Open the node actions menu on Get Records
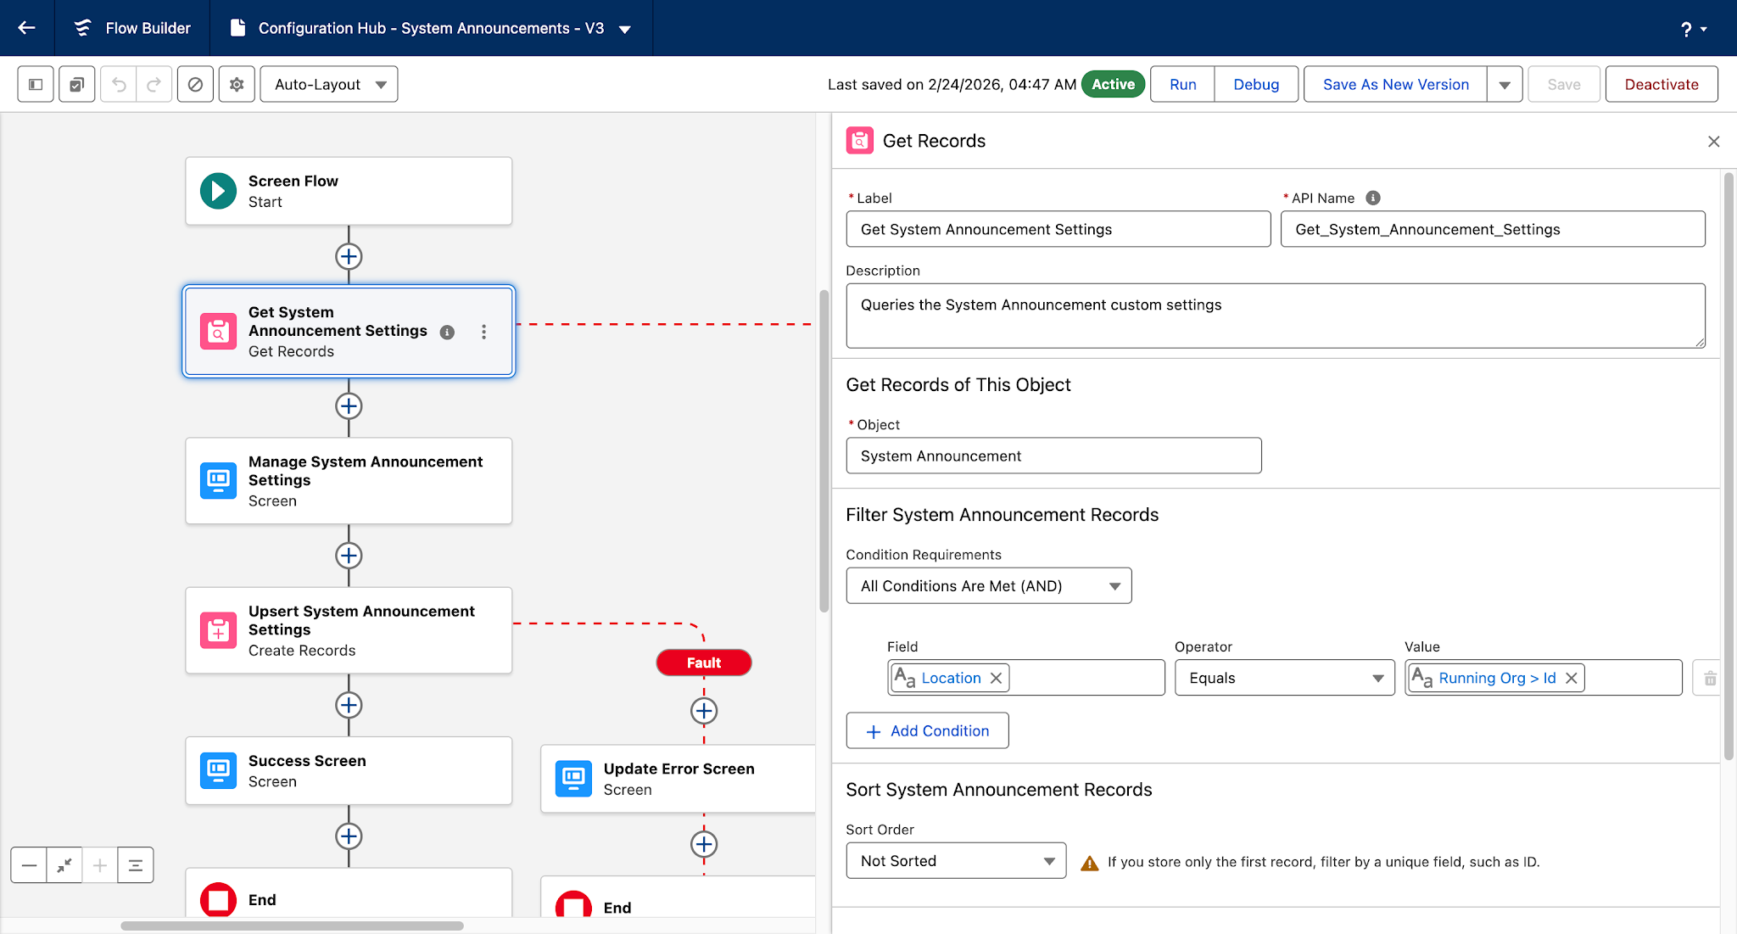Image resolution: width=1737 pixels, height=934 pixels. coord(484,333)
